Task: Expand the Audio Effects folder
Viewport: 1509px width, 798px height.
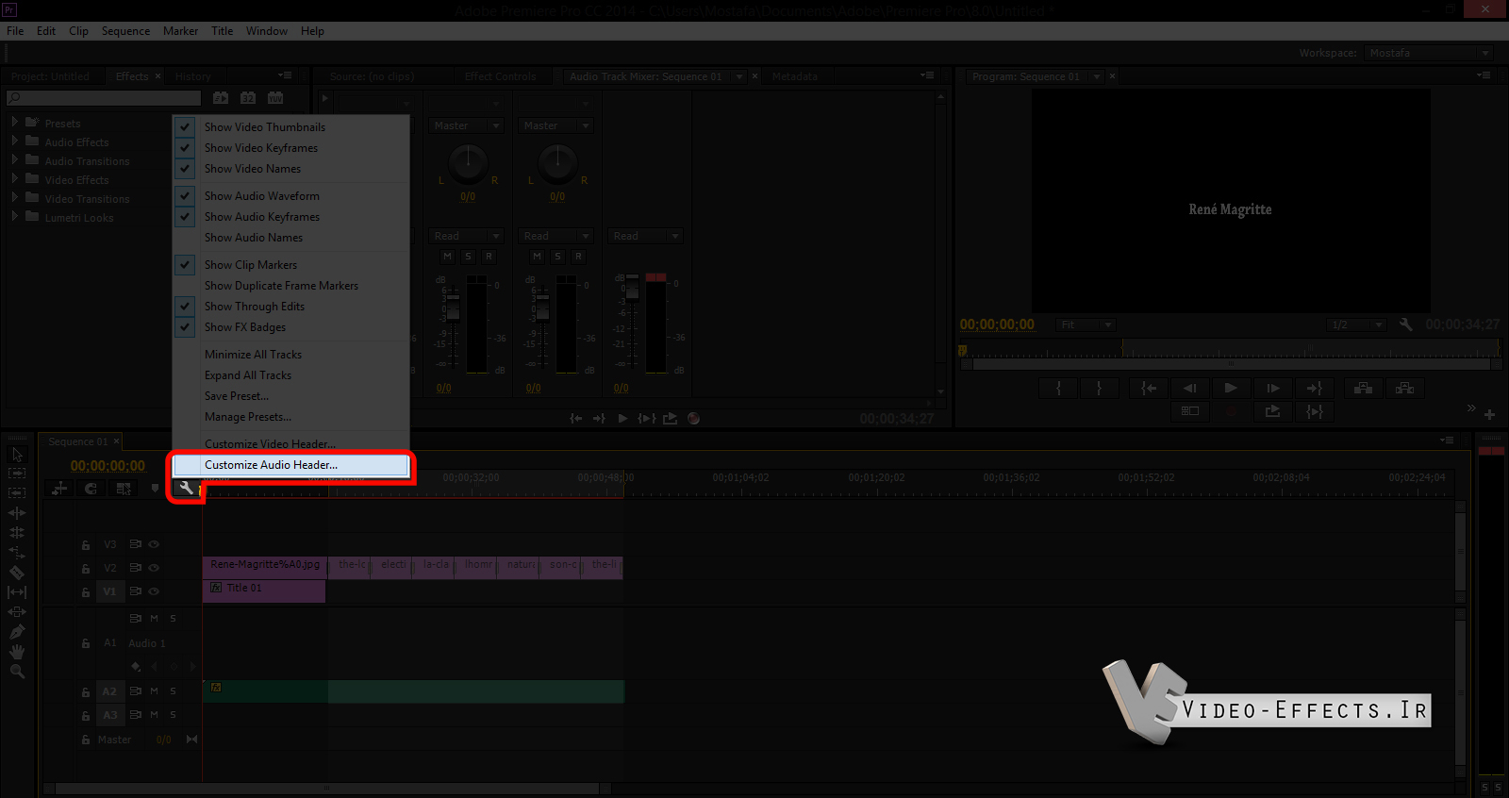Action: pyautogui.click(x=14, y=141)
